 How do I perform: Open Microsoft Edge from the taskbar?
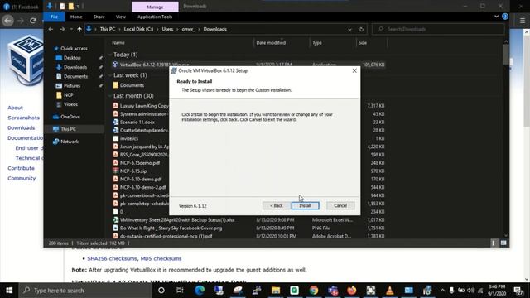[x=200, y=291]
